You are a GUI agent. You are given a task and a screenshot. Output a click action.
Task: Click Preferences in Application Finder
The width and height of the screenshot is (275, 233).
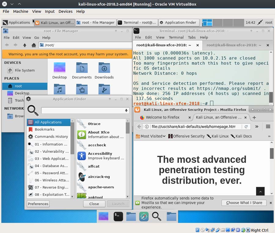(38, 204)
